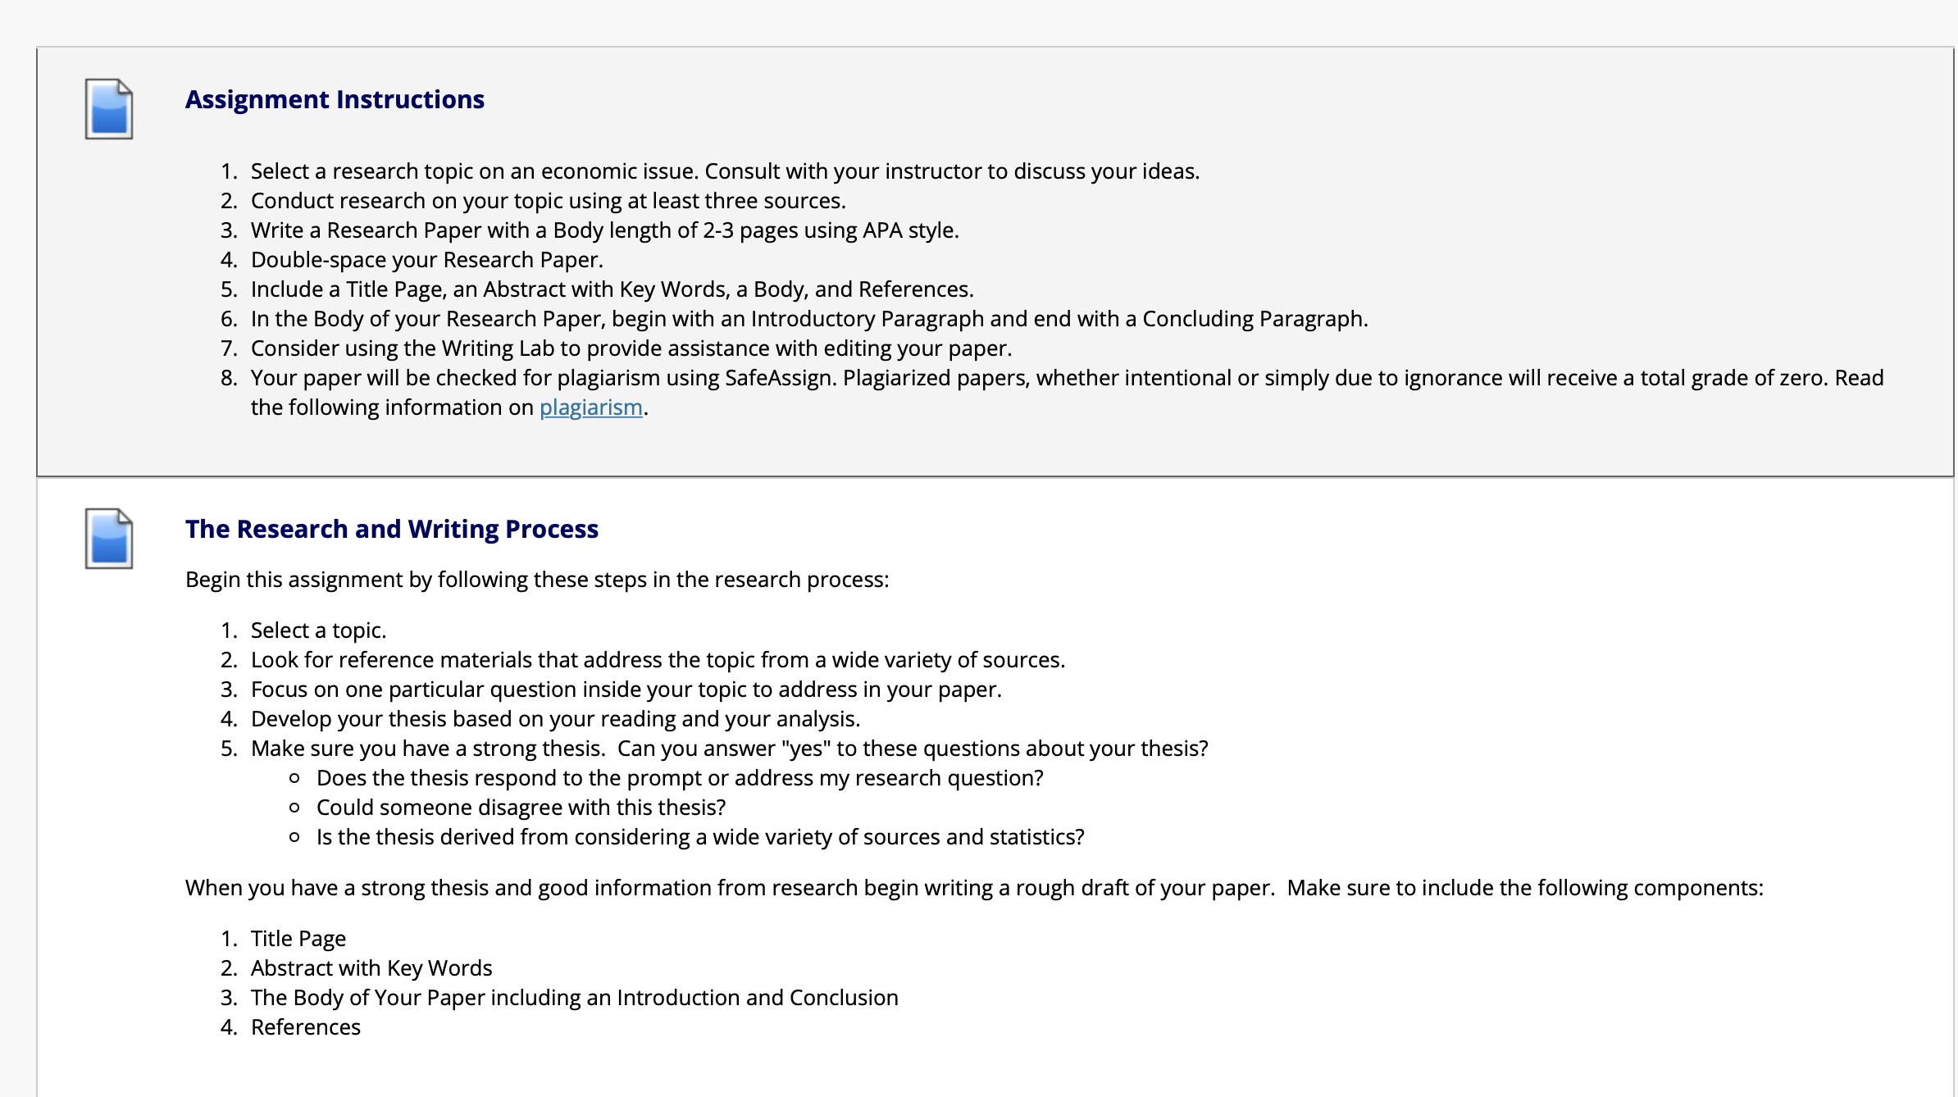
Task: Open The Research and Writing Process heading
Action: click(392, 529)
